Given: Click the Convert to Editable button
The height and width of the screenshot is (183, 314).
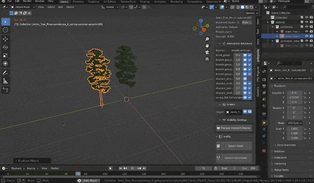Looking at the screenshot, I should click(234, 158).
